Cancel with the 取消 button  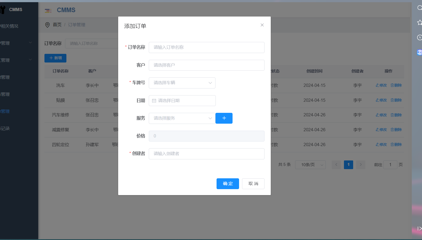(x=253, y=184)
